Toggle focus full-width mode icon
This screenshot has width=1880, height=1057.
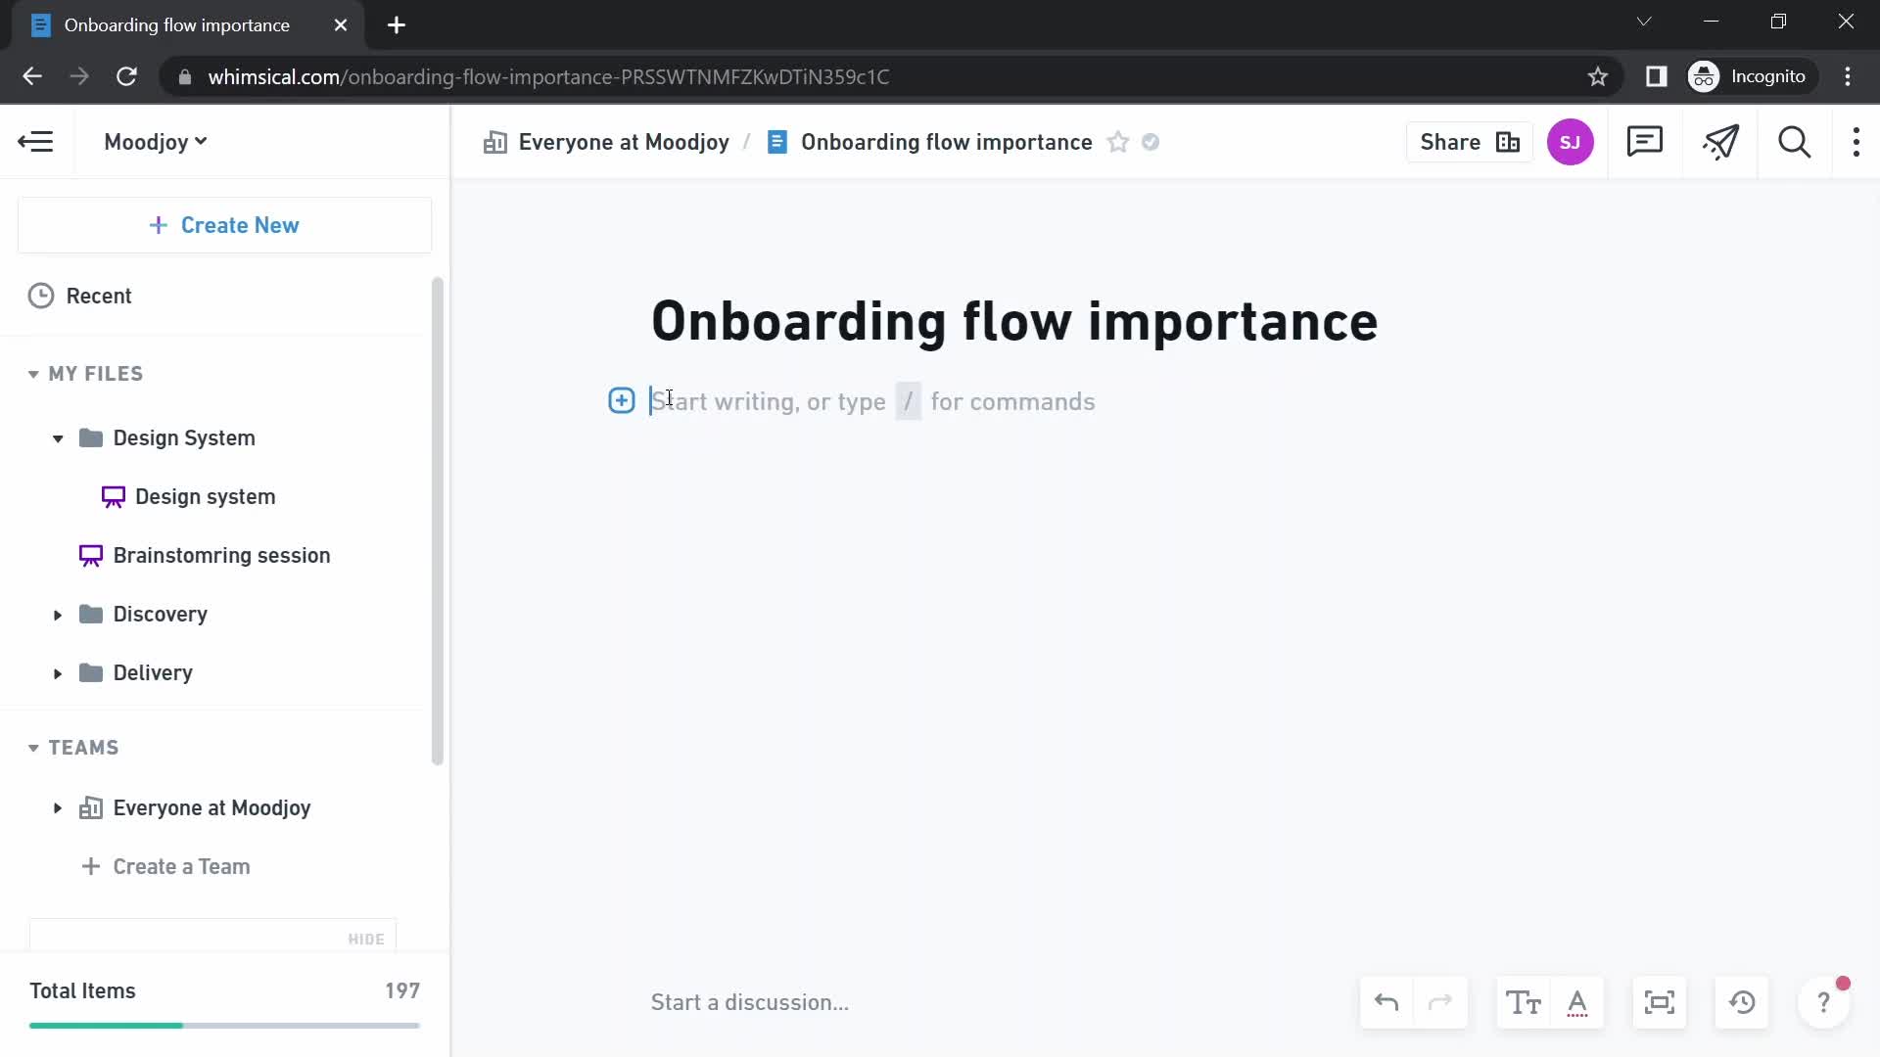point(1660,1003)
